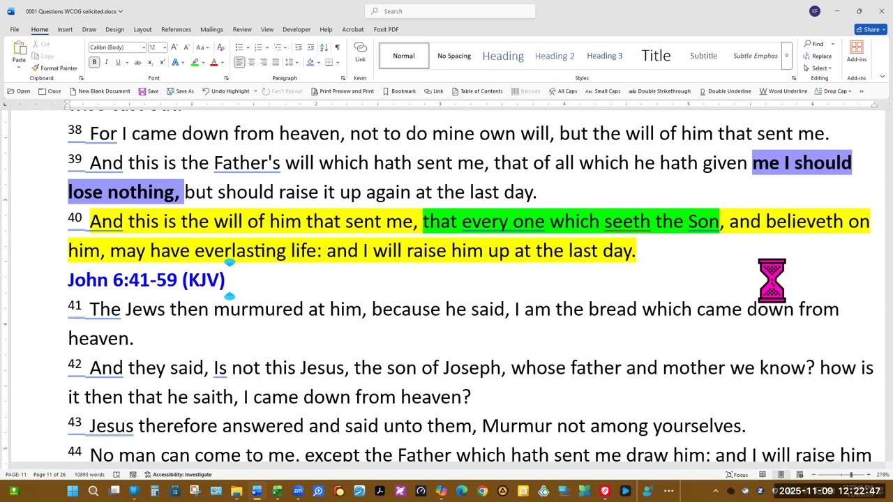Apply Small Caps formatting
Screen dimensions: 893x502
pyautogui.click(x=603, y=91)
